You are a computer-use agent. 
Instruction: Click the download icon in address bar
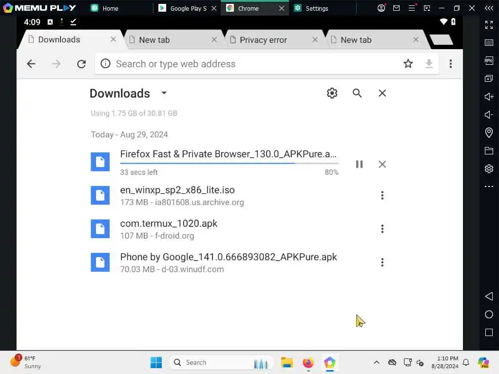click(429, 64)
